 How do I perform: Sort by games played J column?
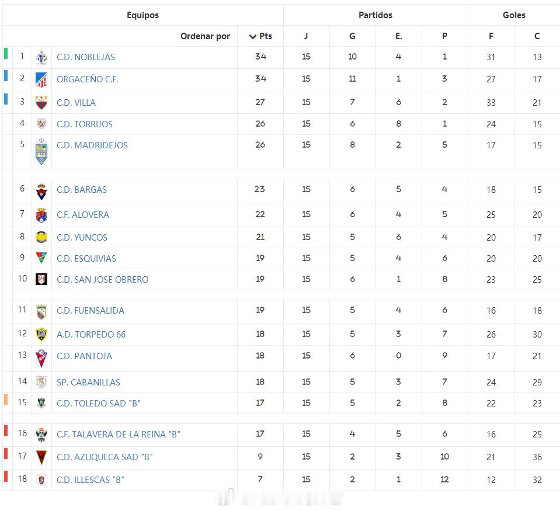pyautogui.click(x=306, y=36)
